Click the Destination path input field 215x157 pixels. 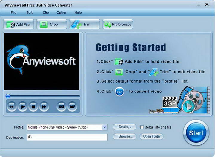67,137
